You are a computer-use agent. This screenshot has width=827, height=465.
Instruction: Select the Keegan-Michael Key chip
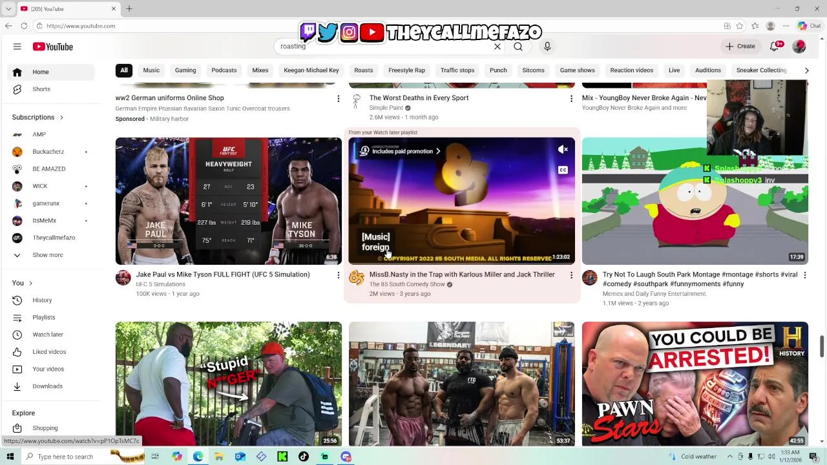(311, 70)
